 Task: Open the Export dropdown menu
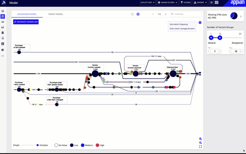[x=200, y=2]
